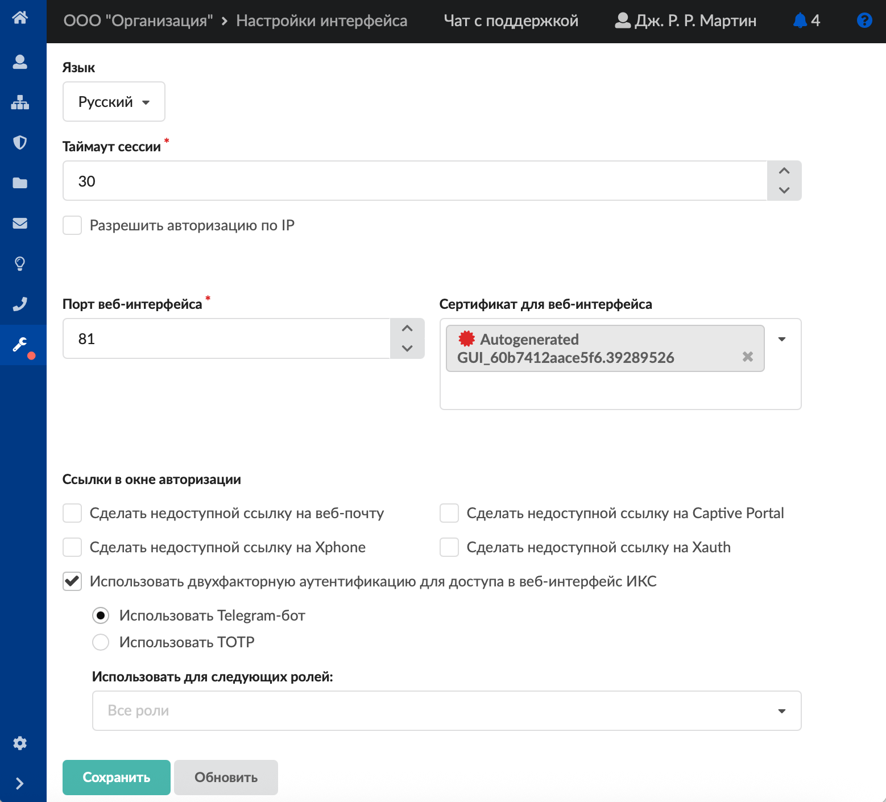Open the mail envelope sidebar icon

click(20, 223)
